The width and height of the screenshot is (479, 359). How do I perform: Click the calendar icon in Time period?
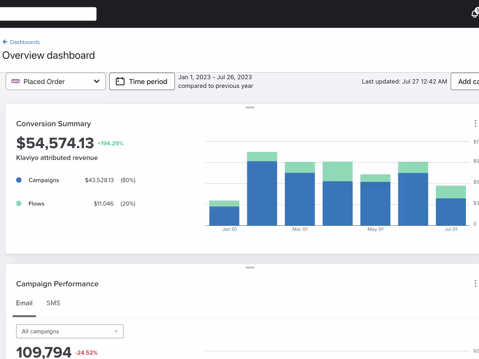(x=120, y=81)
